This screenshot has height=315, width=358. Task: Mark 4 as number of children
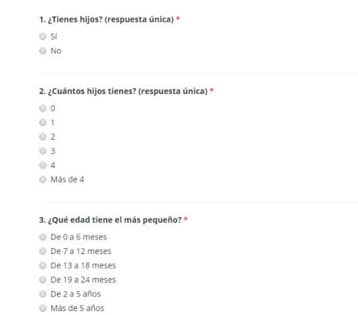point(42,165)
